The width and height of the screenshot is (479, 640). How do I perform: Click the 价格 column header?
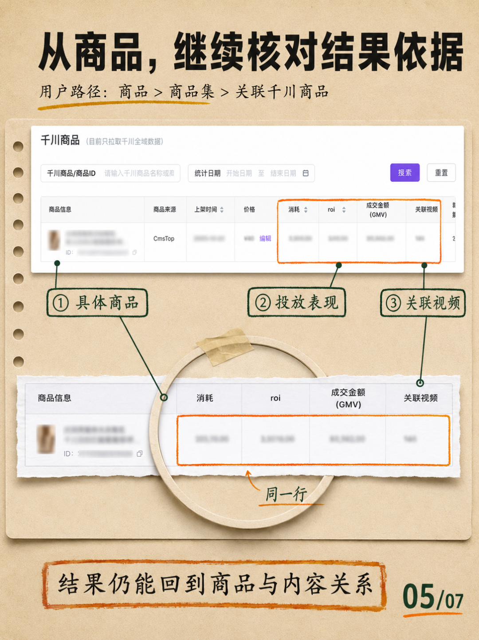click(x=249, y=209)
